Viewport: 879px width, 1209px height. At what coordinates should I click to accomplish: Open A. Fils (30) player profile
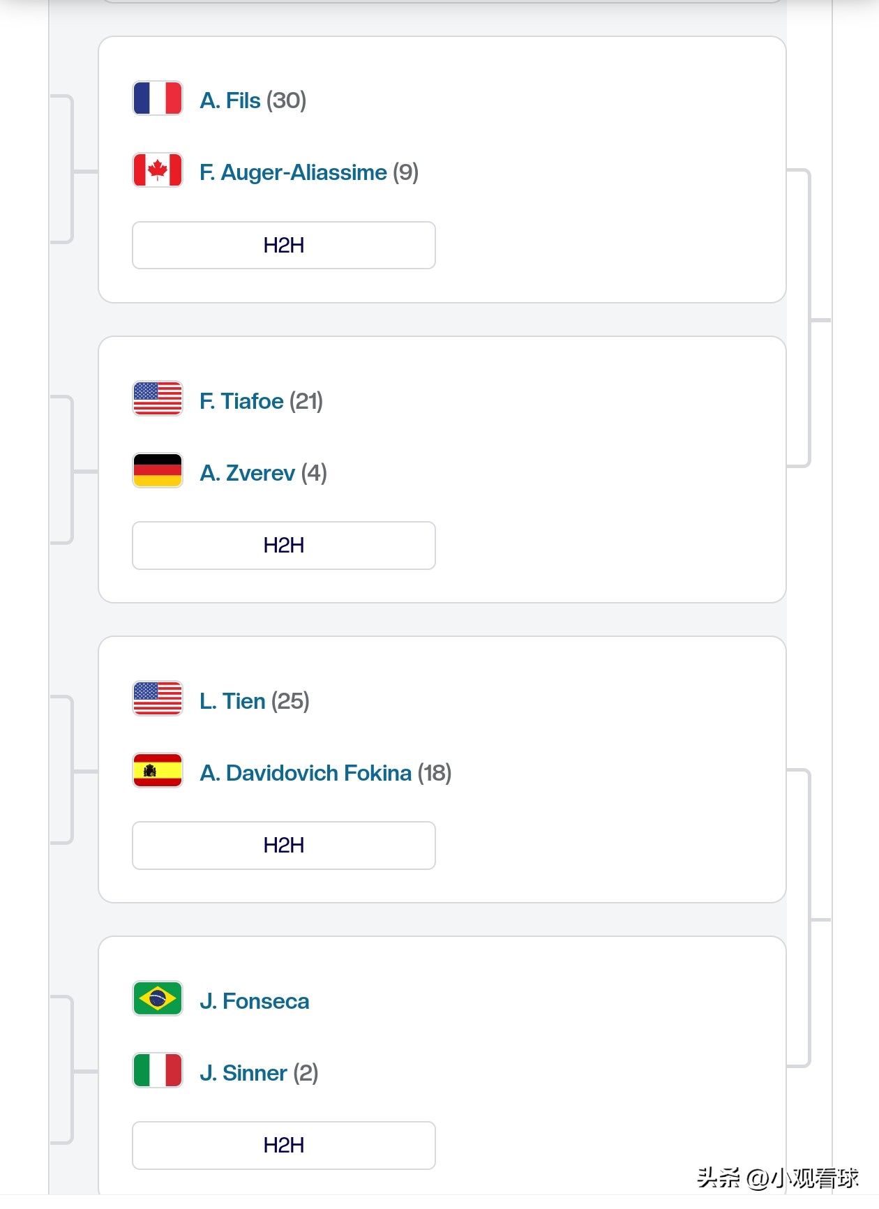pyautogui.click(x=252, y=100)
